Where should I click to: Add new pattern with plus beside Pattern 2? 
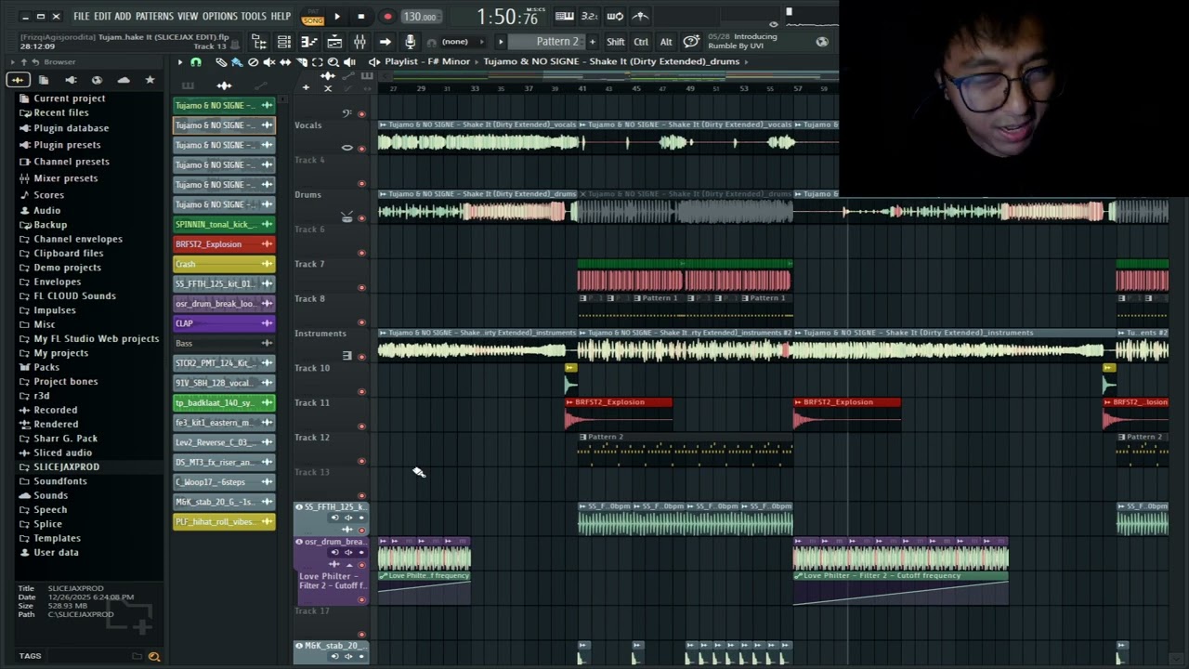593,42
